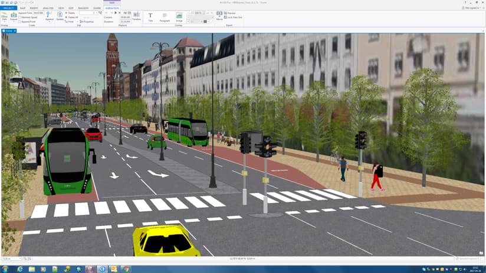
Task: Open the SHARE ribbon tab
Action: 97,8
